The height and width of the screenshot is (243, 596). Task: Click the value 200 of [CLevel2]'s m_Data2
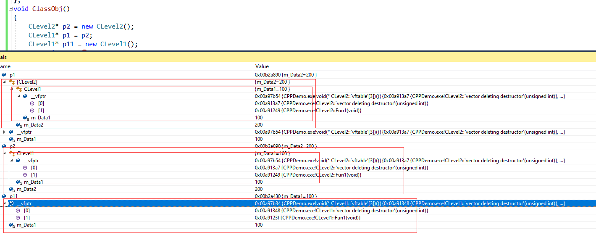pos(259,125)
